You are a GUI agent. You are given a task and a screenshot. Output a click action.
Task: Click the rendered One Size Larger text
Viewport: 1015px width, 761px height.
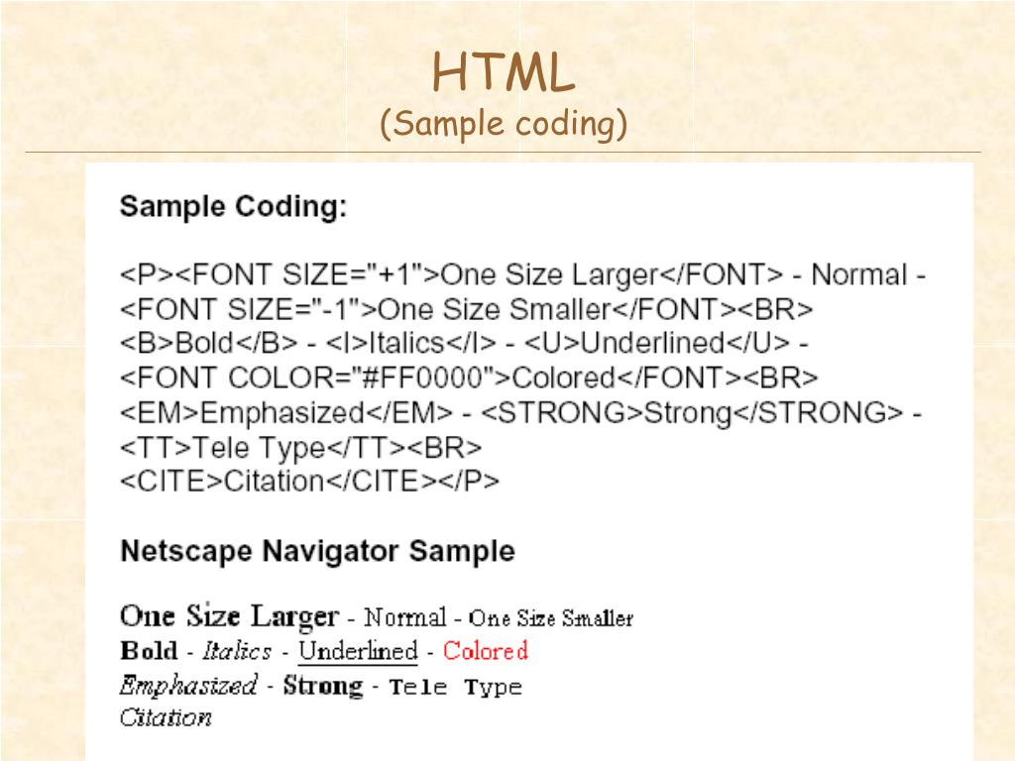click(229, 616)
